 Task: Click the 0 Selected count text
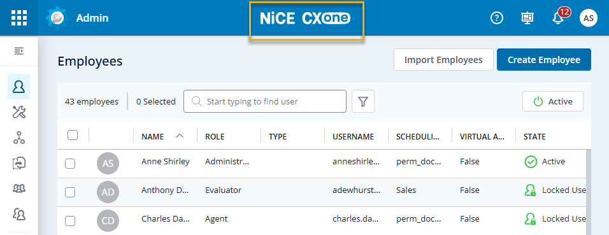(x=155, y=101)
